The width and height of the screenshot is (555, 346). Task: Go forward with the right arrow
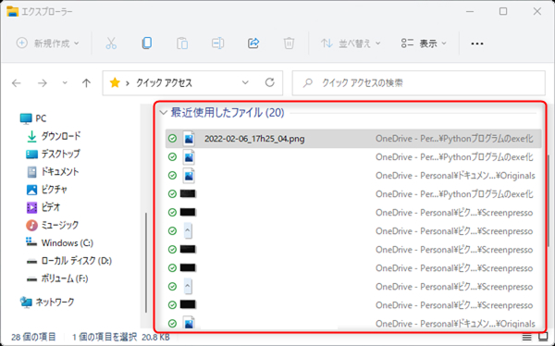tap(43, 83)
